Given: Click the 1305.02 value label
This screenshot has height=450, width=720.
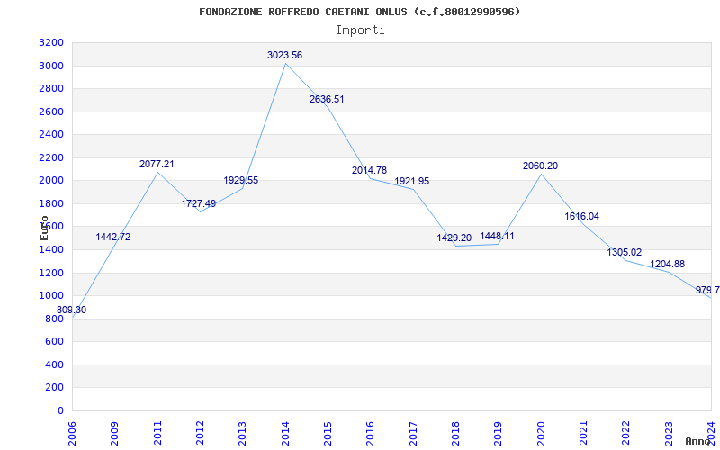Looking at the screenshot, I should (625, 252).
